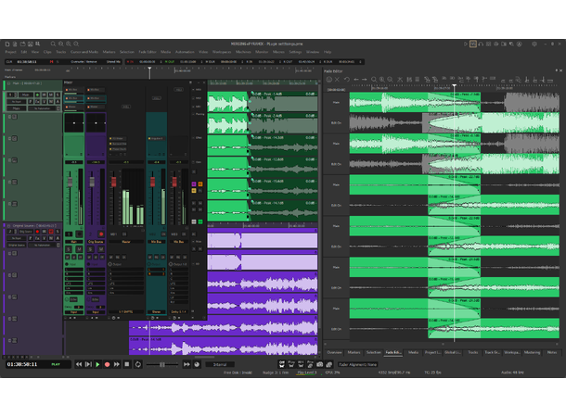Toggle the A button on Main track header

click(x=58, y=102)
